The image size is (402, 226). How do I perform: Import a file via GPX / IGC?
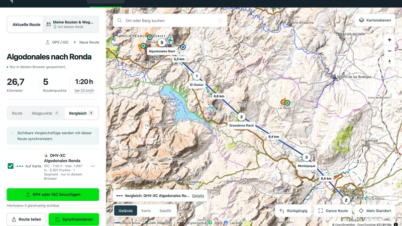(x=57, y=42)
